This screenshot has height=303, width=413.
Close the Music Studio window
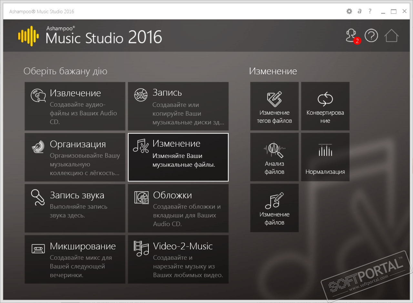point(404,12)
